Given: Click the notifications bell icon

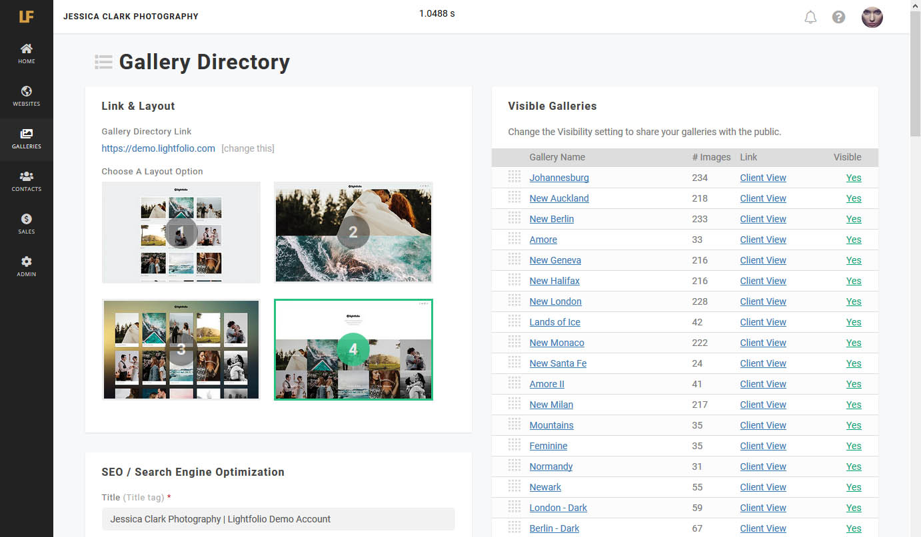Looking at the screenshot, I should pyautogui.click(x=810, y=17).
